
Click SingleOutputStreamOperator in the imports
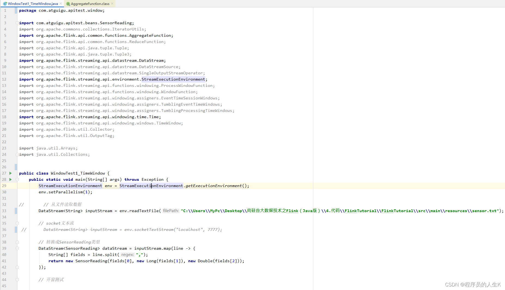[x=171, y=73]
